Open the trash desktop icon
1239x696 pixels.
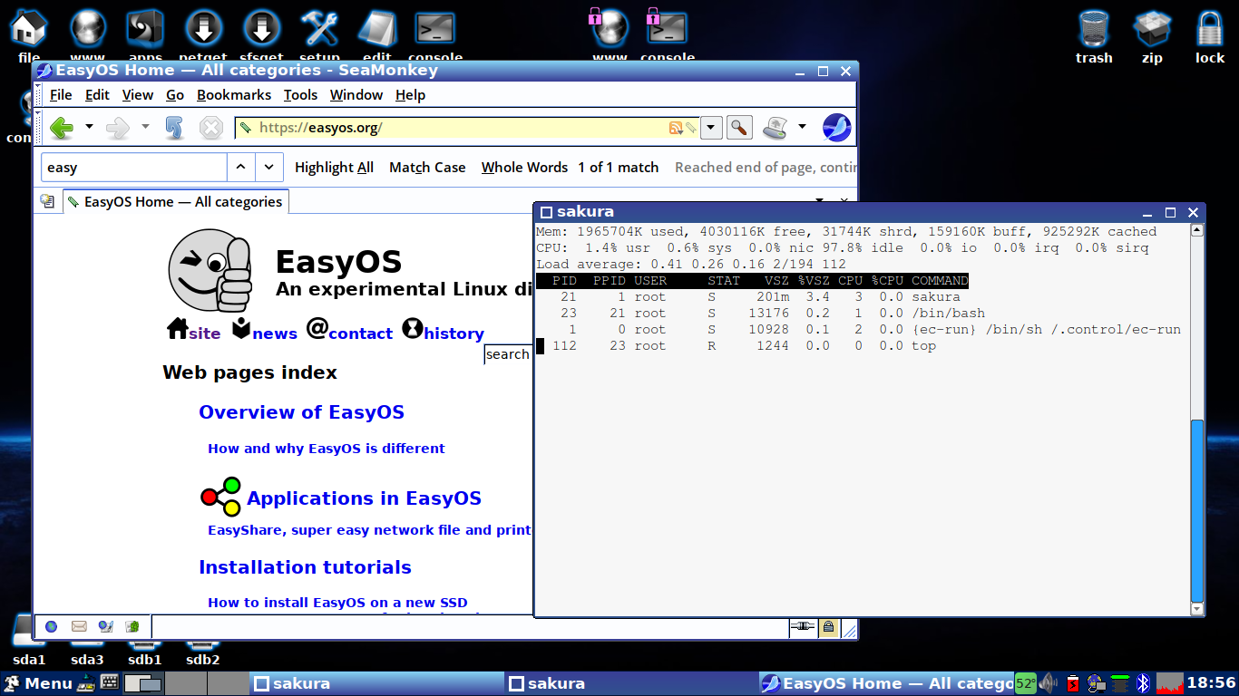[x=1094, y=36]
